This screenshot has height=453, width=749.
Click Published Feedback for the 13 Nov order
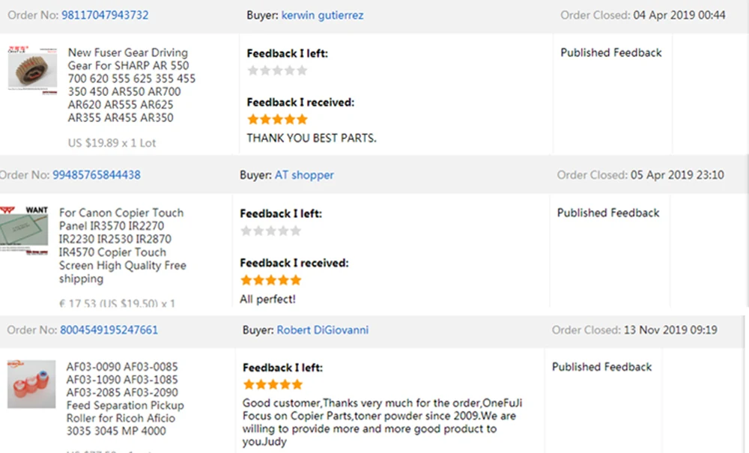click(602, 367)
